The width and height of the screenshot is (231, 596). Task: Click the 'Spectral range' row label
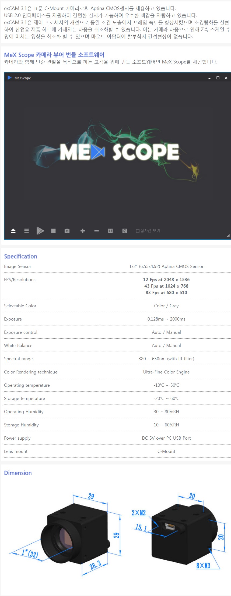click(x=18, y=359)
